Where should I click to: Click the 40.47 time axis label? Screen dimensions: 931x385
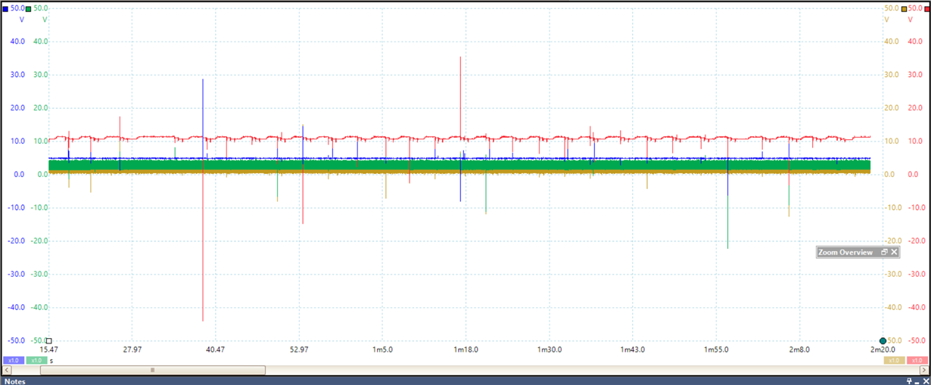coord(216,349)
